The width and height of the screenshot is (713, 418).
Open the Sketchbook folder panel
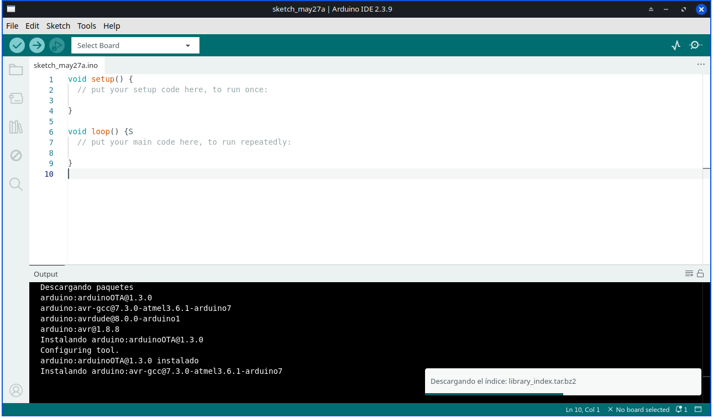(16, 70)
